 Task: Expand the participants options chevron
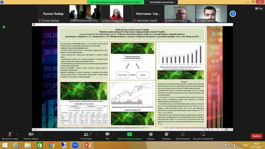point(96,134)
